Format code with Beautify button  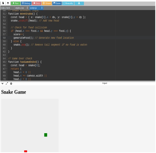68,3
